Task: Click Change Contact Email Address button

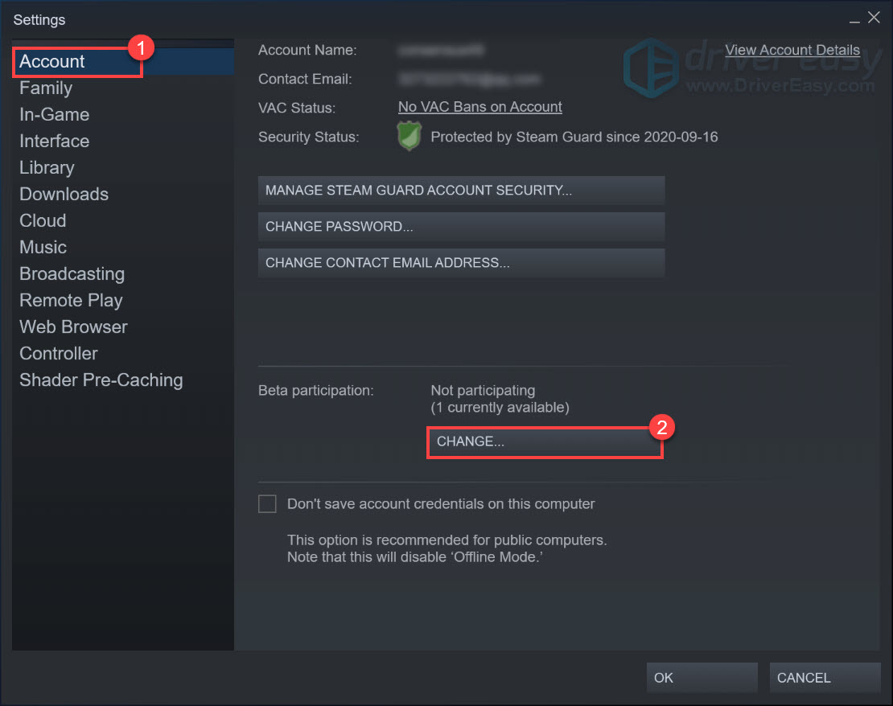Action: [x=461, y=263]
